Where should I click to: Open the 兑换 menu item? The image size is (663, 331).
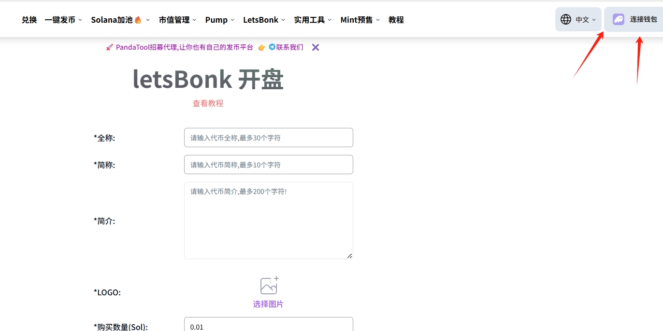tap(29, 20)
